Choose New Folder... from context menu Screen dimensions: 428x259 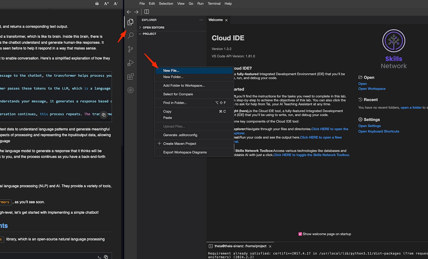pyautogui.click(x=194, y=77)
